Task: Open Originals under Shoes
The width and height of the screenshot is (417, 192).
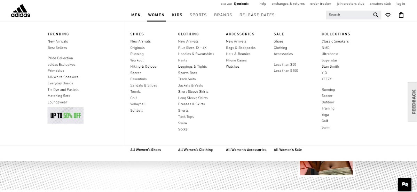Action: tap(137, 48)
